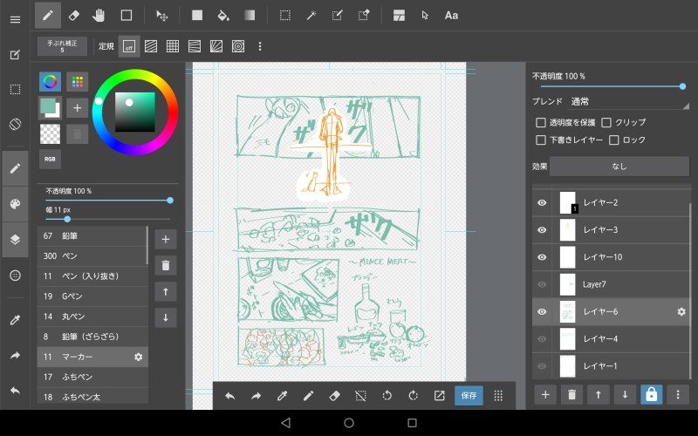Check the クリップ checkbox
This screenshot has width=698, height=436.
click(606, 123)
